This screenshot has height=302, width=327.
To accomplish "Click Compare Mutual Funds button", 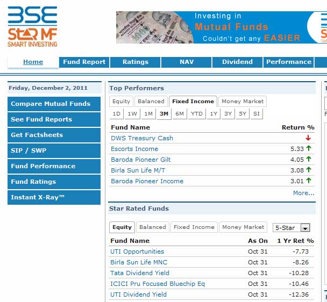I will (54, 104).
